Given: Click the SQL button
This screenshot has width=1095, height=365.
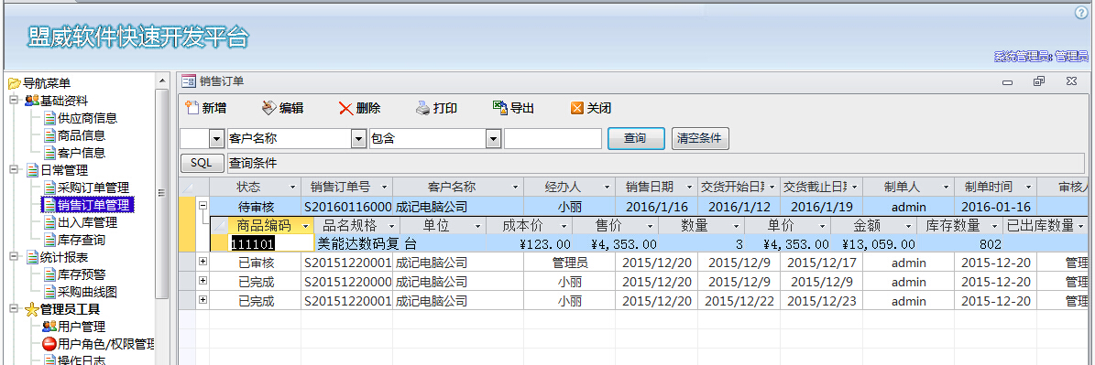Looking at the screenshot, I should pyautogui.click(x=201, y=163).
